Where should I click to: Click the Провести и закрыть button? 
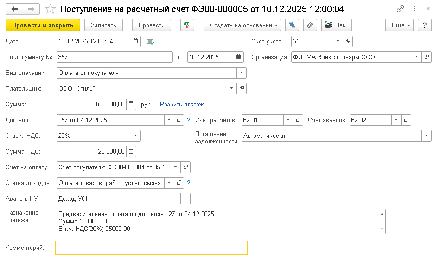coord(43,25)
